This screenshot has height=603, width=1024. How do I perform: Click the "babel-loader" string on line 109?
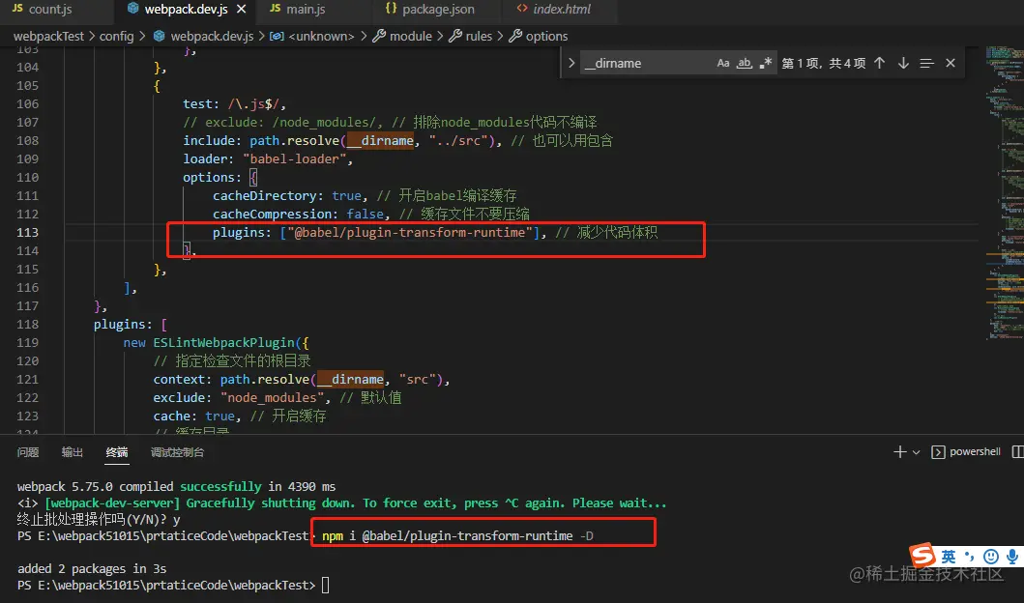(295, 159)
